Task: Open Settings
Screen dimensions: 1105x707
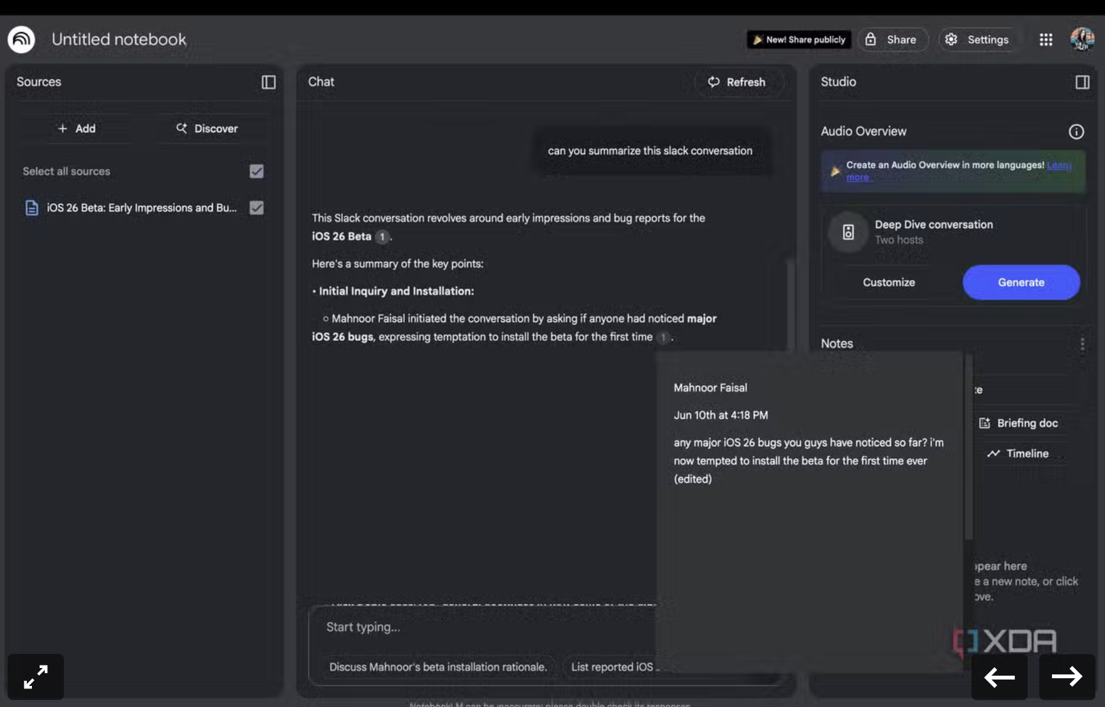Action: [978, 40]
